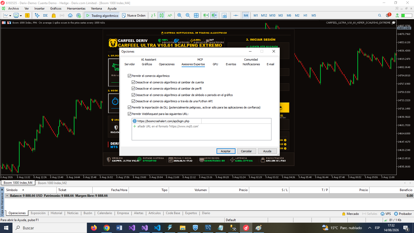
Task: Toggle the chart shift icon
Action: (214, 16)
